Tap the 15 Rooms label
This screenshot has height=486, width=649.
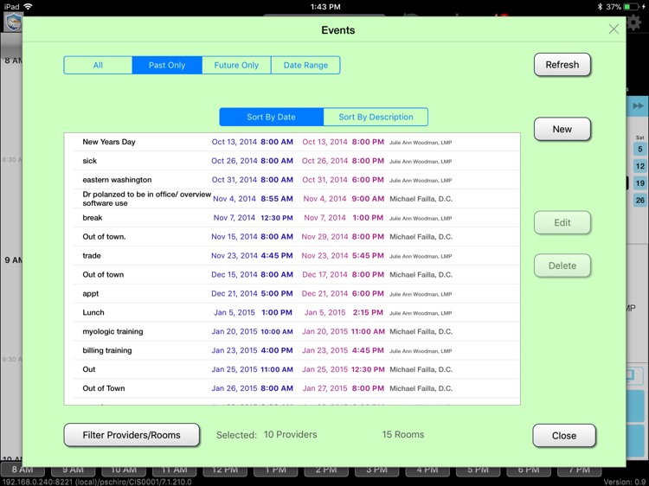pyautogui.click(x=402, y=435)
